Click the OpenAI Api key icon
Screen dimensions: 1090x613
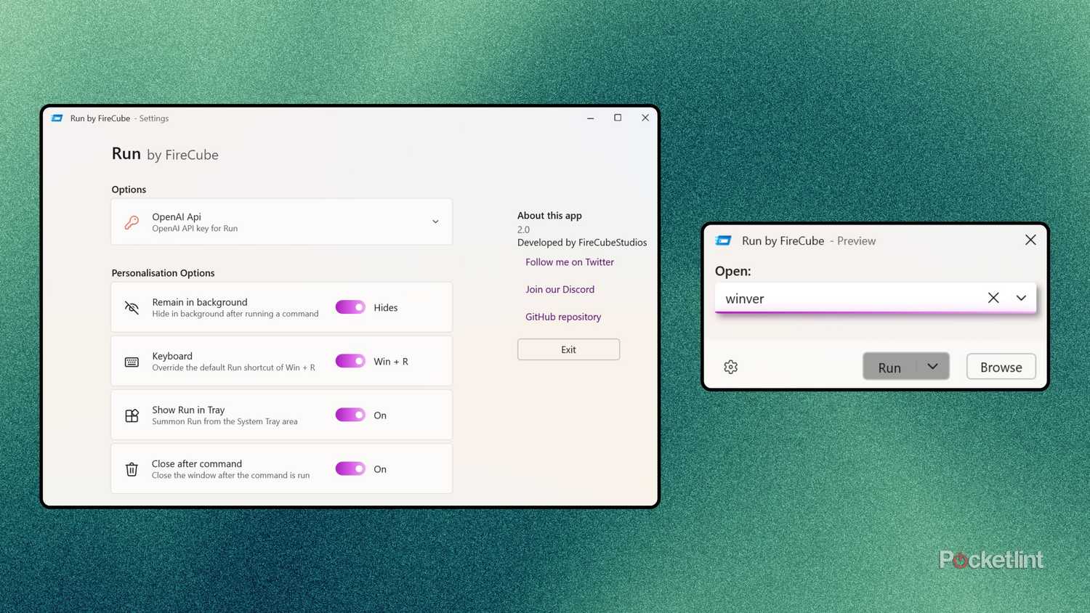tap(132, 222)
